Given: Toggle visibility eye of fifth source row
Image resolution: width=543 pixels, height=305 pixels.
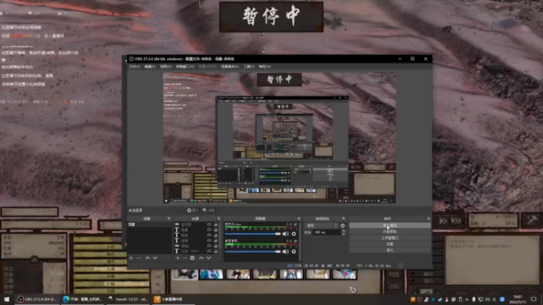Looking at the screenshot, I should tap(209, 246).
